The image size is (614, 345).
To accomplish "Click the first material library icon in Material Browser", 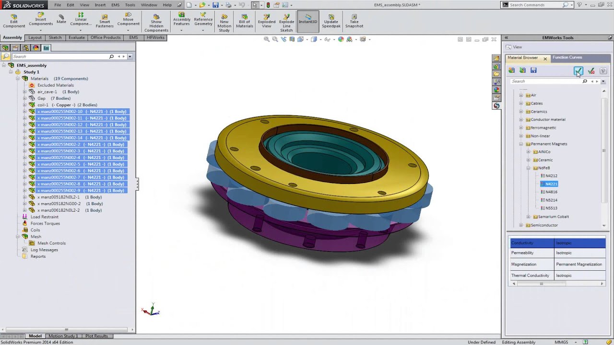I will (x=512, y=70).
